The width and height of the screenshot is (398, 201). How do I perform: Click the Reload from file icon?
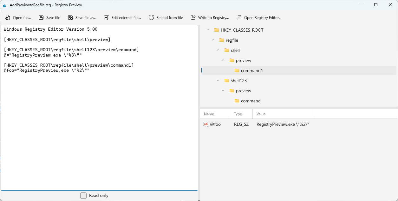(x=151, y=17)
